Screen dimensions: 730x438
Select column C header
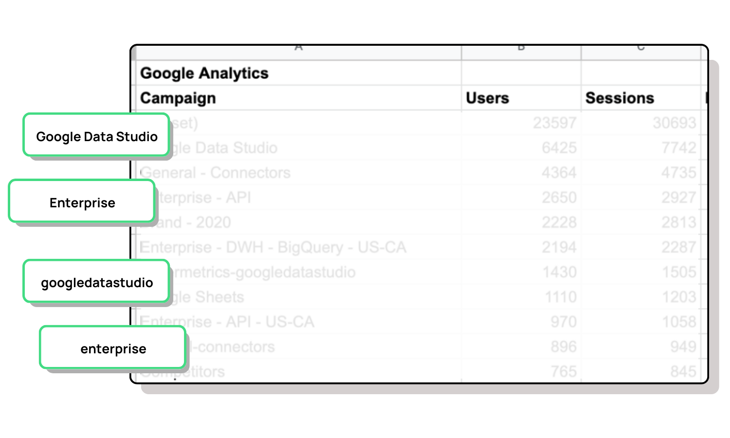coord(640,50)
